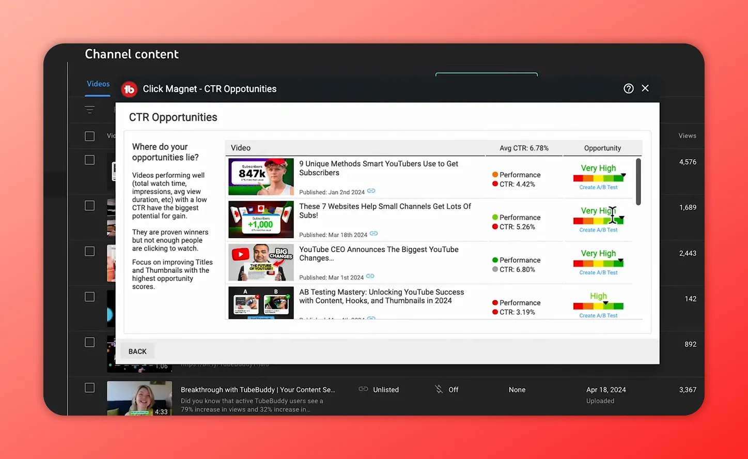The width and height of the screenshot is (748, 459).
Task: Click the CTR Opportunities list scrollbar
Action: click(638, 182)
